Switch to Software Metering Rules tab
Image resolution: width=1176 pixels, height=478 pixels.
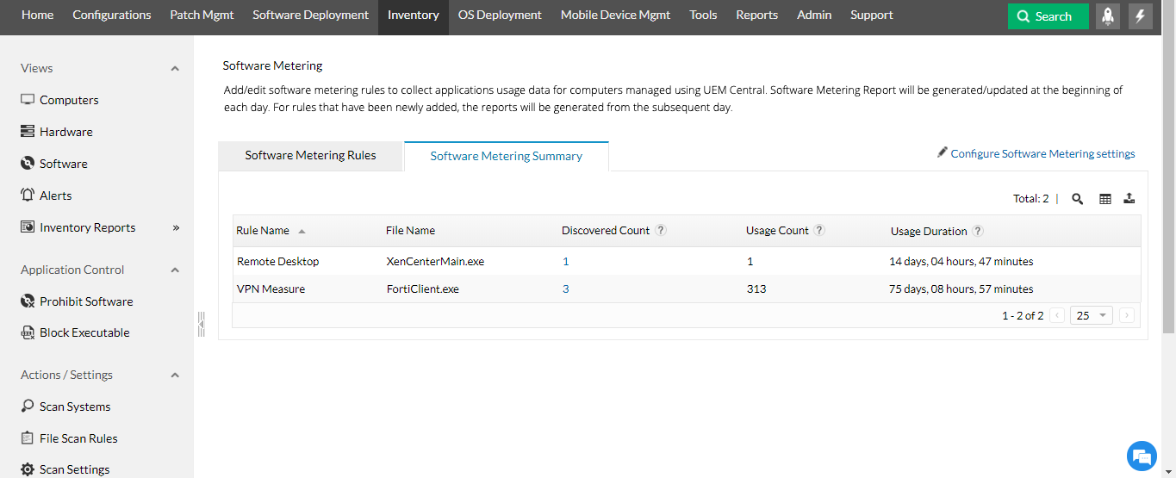click(310, 156)
